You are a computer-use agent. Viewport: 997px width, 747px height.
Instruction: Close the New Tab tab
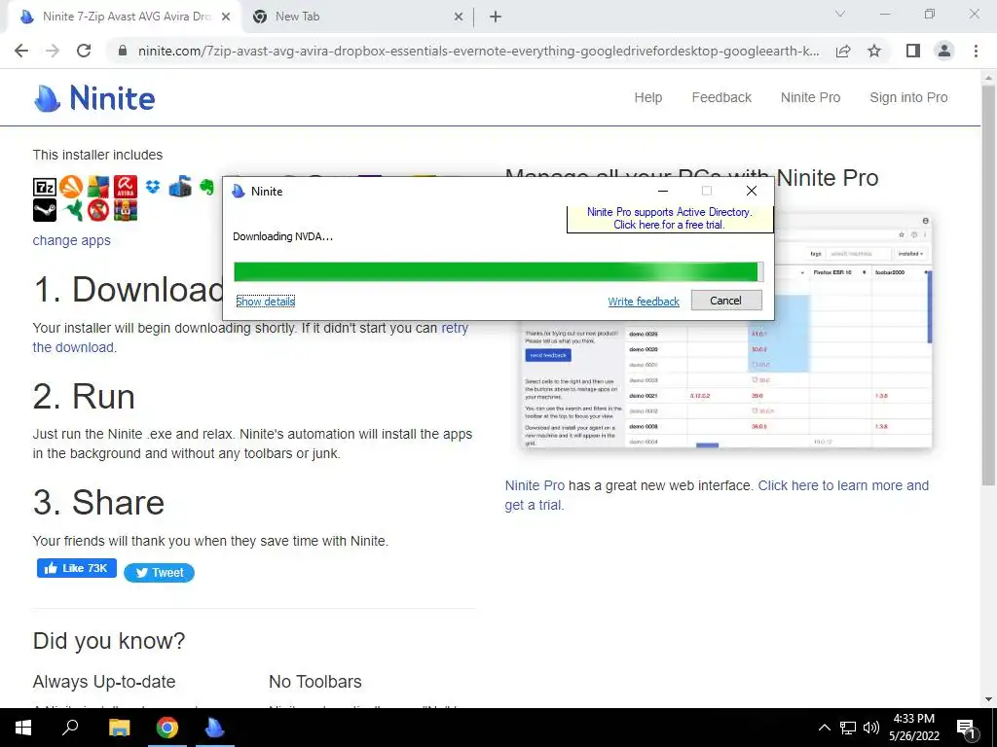459,18
